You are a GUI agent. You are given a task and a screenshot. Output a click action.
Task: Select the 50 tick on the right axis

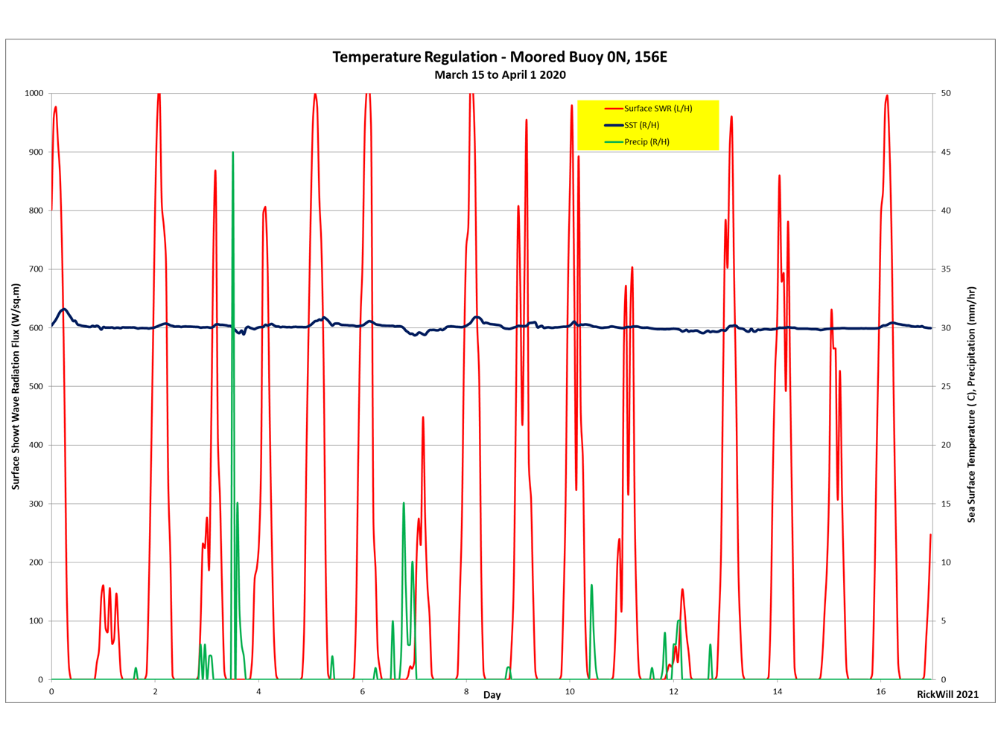coord(945,93)
